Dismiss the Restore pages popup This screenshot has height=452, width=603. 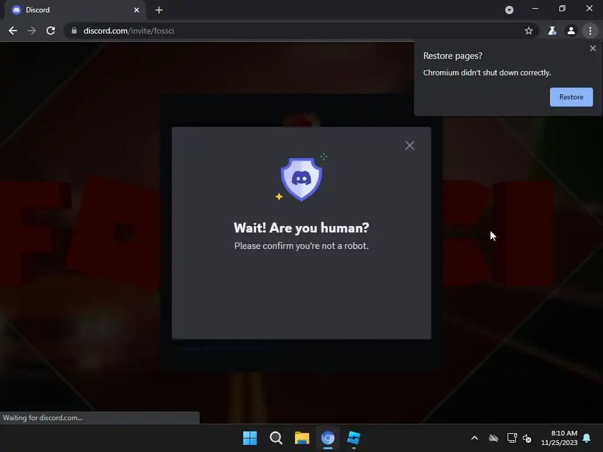(592, 48)
